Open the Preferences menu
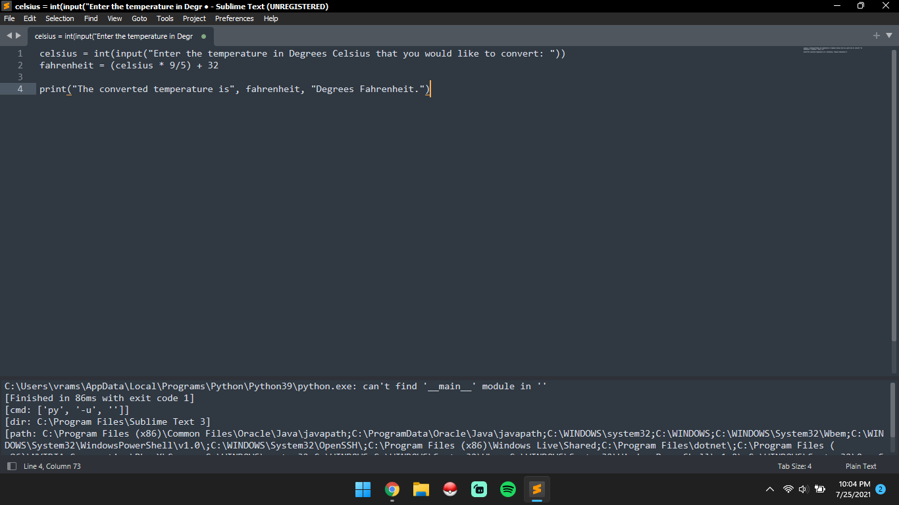 coord(234,18)
